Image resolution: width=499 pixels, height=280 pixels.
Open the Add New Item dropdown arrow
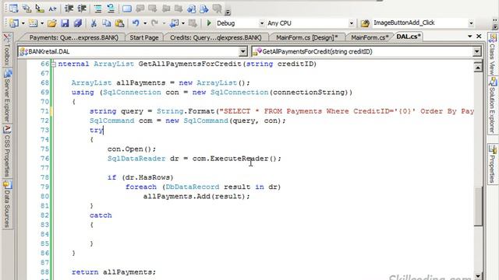(x=41, y=23)
